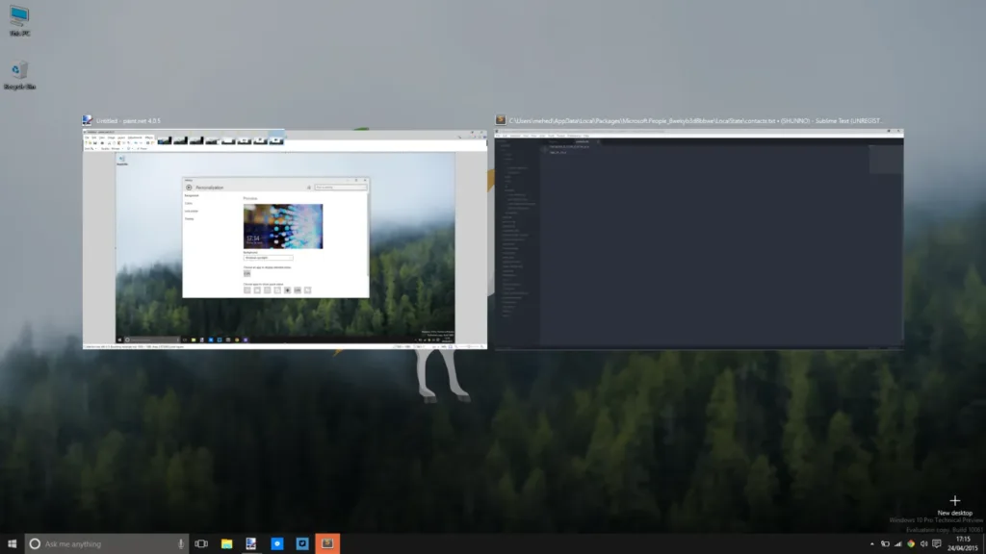This screenshot has height=554, width=986.
Task: Open the Windows Start menu
Action: [x=12, y=544]
